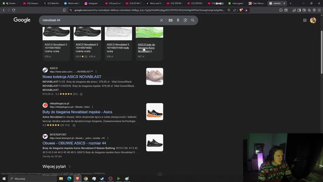The height and width of the screenshot is (182, 323).
Task: Switch to the Watch xdd tab
Action: [72, 3]
